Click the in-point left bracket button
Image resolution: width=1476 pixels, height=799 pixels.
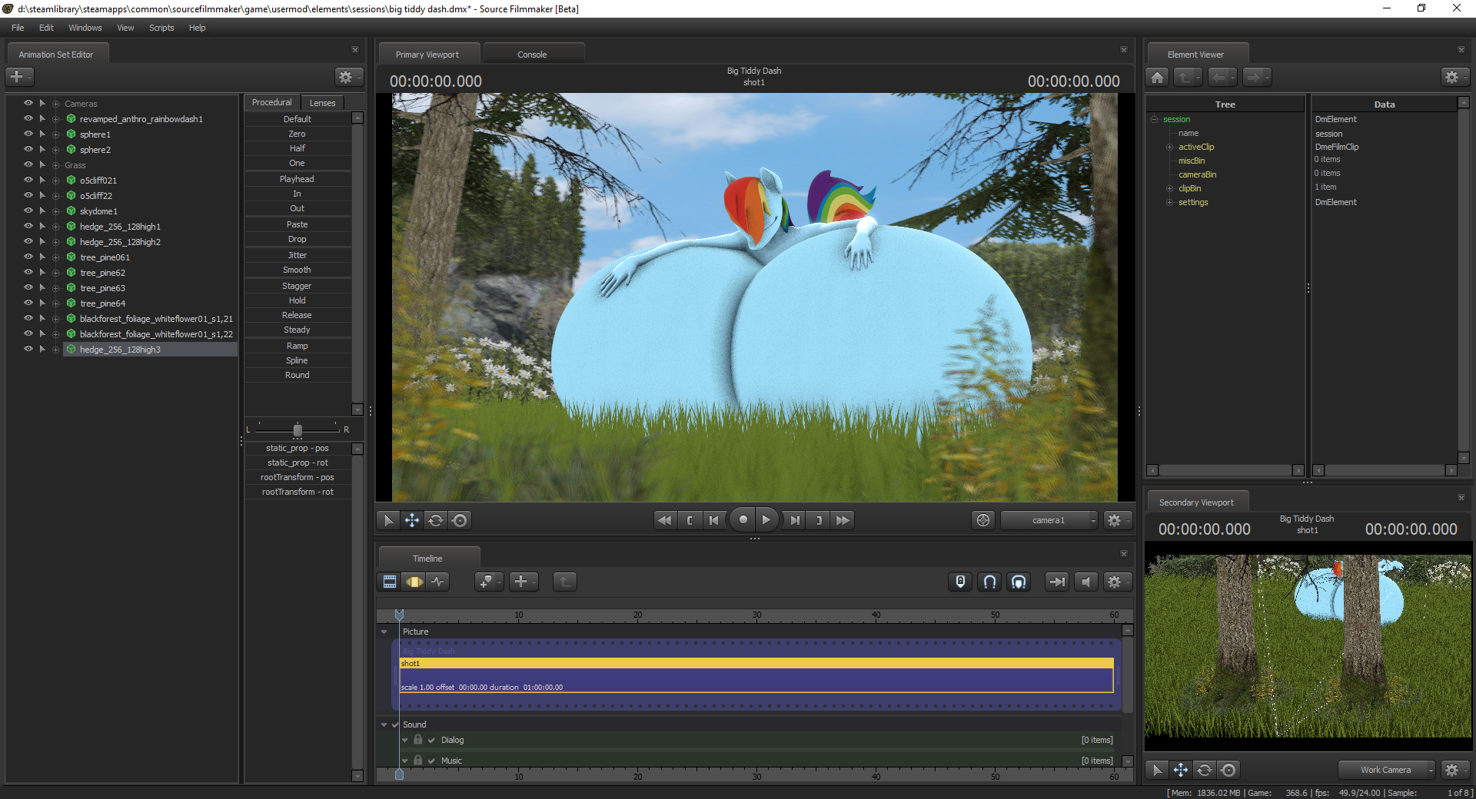coord(690,520)
